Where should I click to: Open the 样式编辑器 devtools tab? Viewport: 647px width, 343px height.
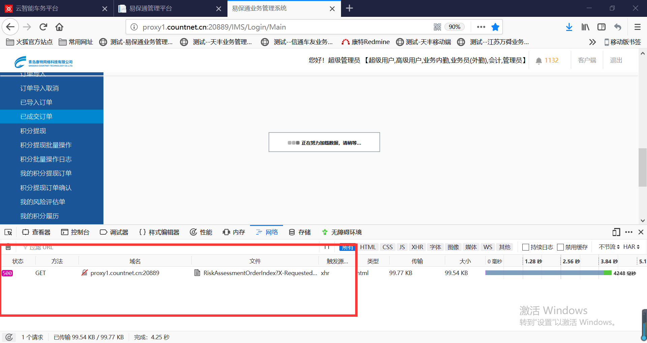click(159, 232)
